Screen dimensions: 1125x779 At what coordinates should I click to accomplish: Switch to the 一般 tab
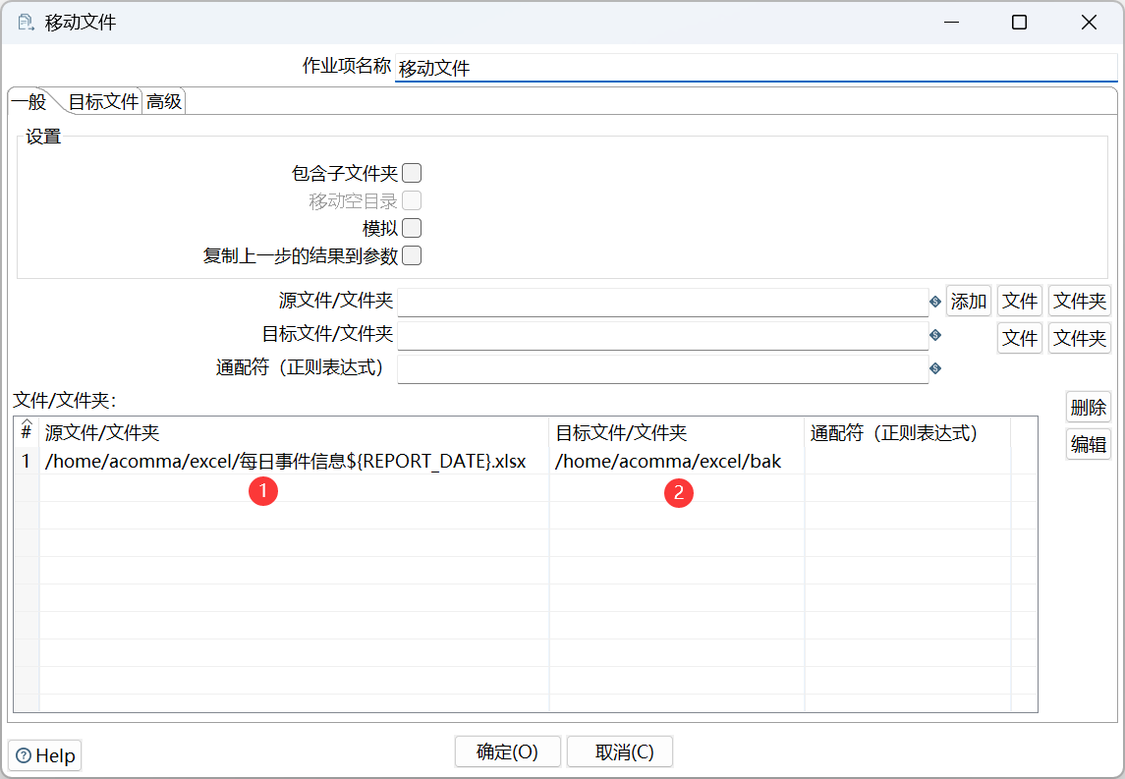click(29, 102)
